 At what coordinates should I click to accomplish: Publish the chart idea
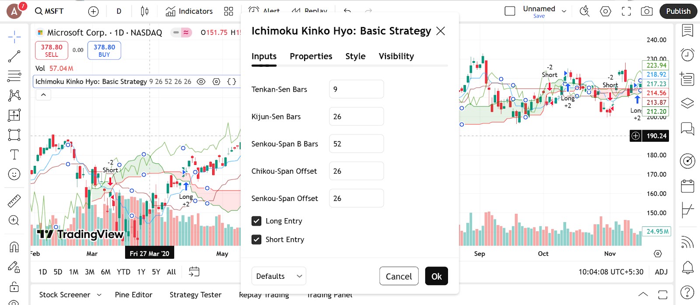pos(678,11)
